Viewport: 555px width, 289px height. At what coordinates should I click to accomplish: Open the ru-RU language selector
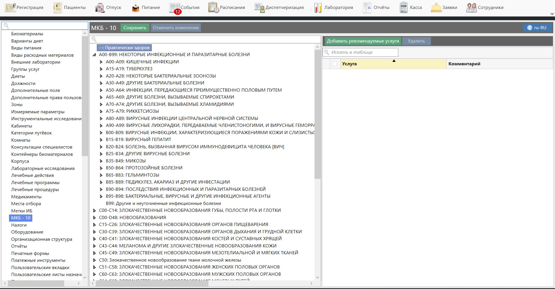pos(537,28)
